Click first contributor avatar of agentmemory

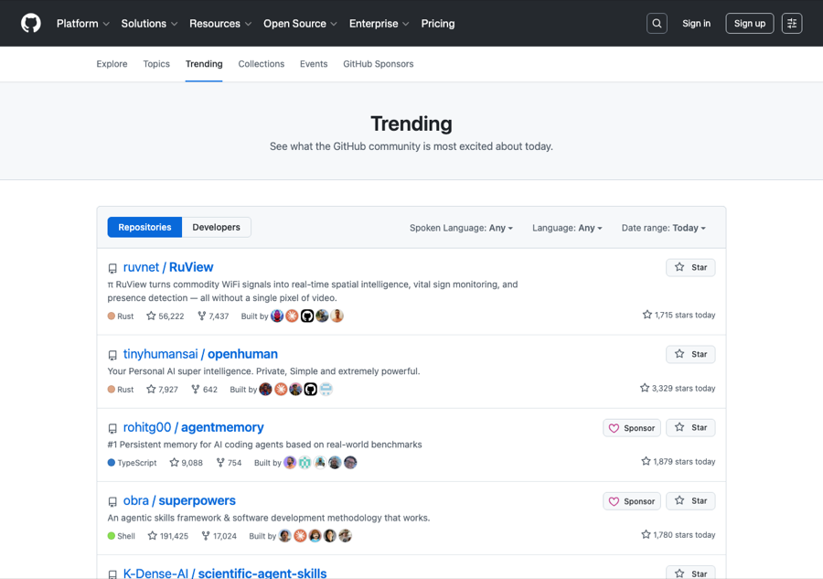(x=290, y=463)
